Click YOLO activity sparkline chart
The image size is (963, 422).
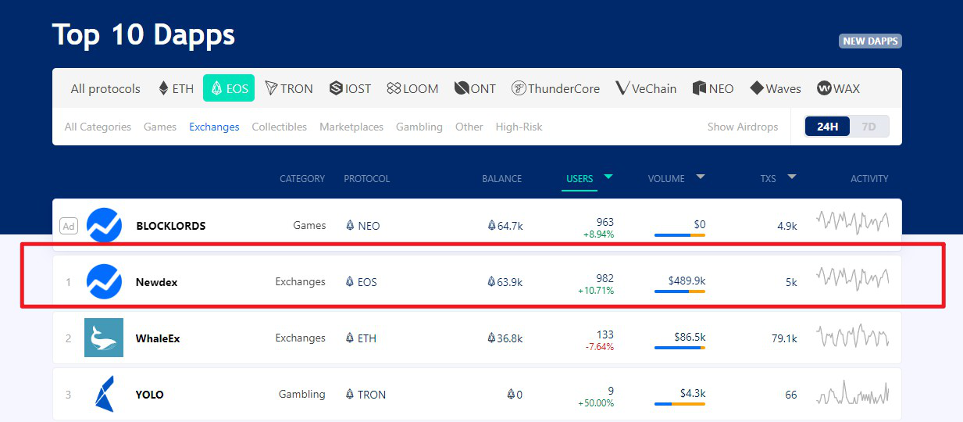click(x=853, y=392)
